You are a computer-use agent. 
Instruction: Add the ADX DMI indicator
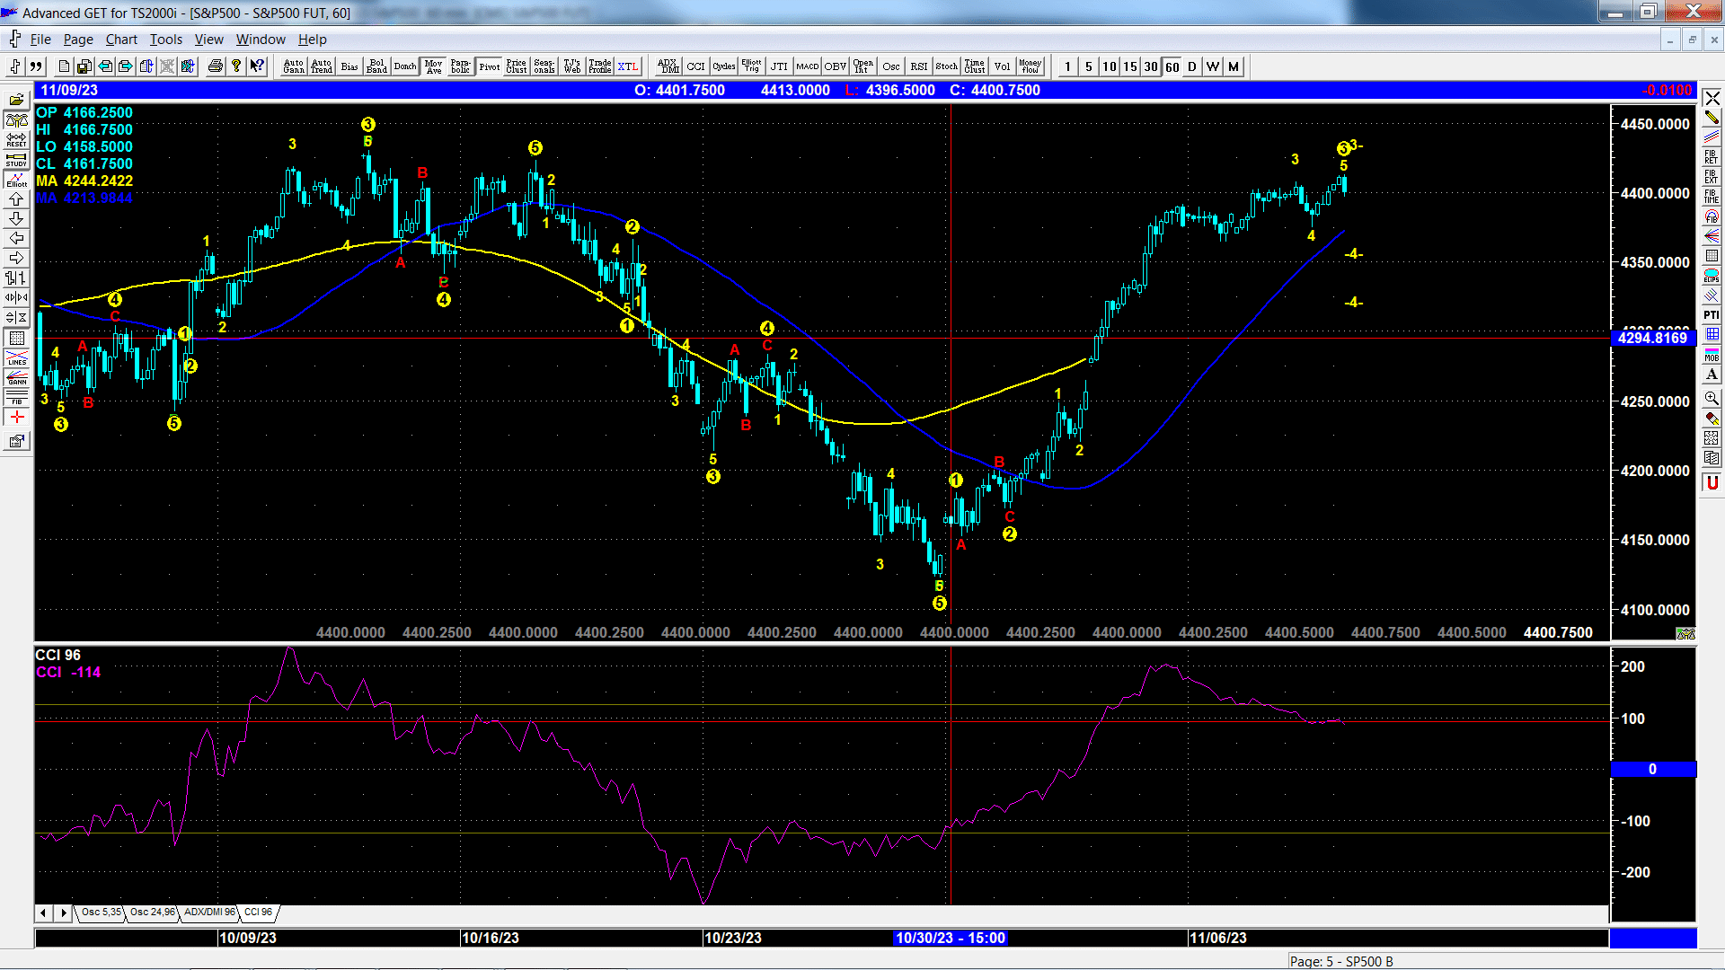(x=668, y=66)
